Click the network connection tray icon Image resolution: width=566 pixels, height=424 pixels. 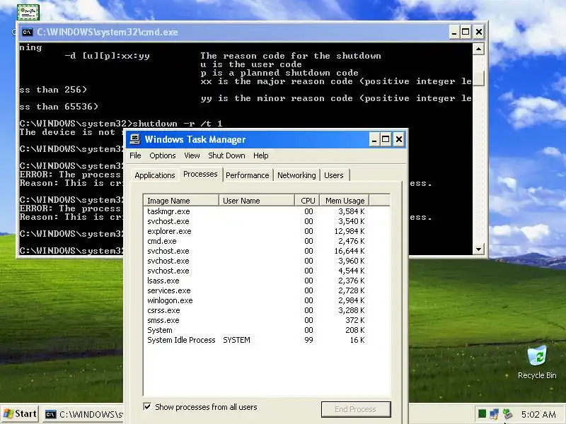tap(495, 414)
